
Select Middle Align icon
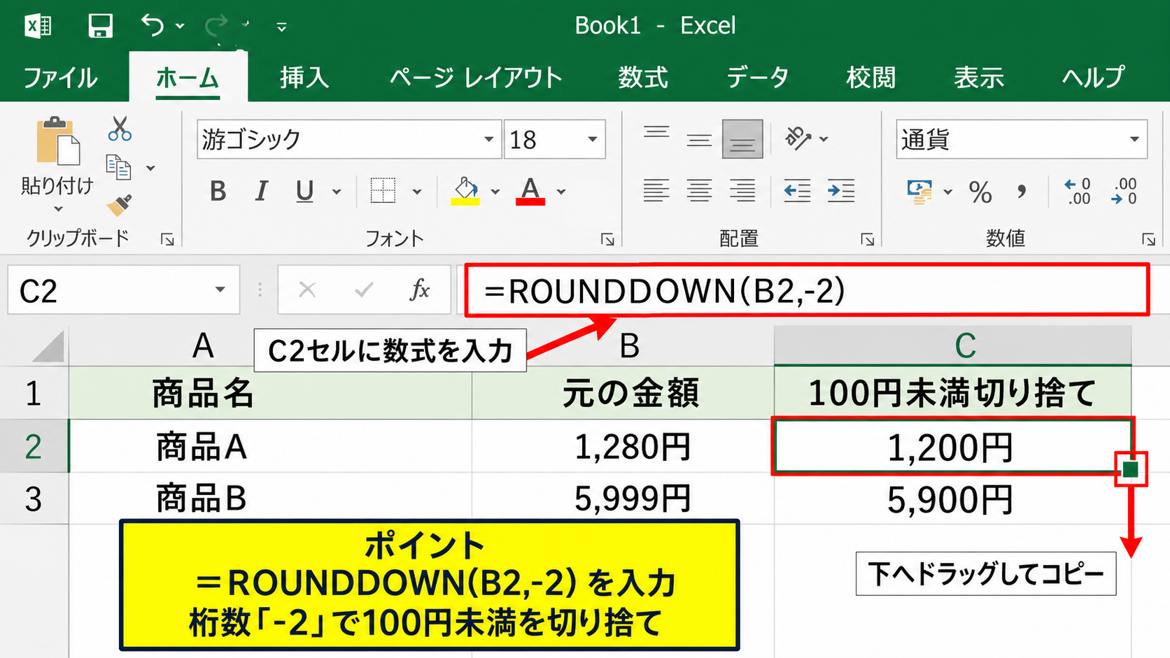coord(699,138)
